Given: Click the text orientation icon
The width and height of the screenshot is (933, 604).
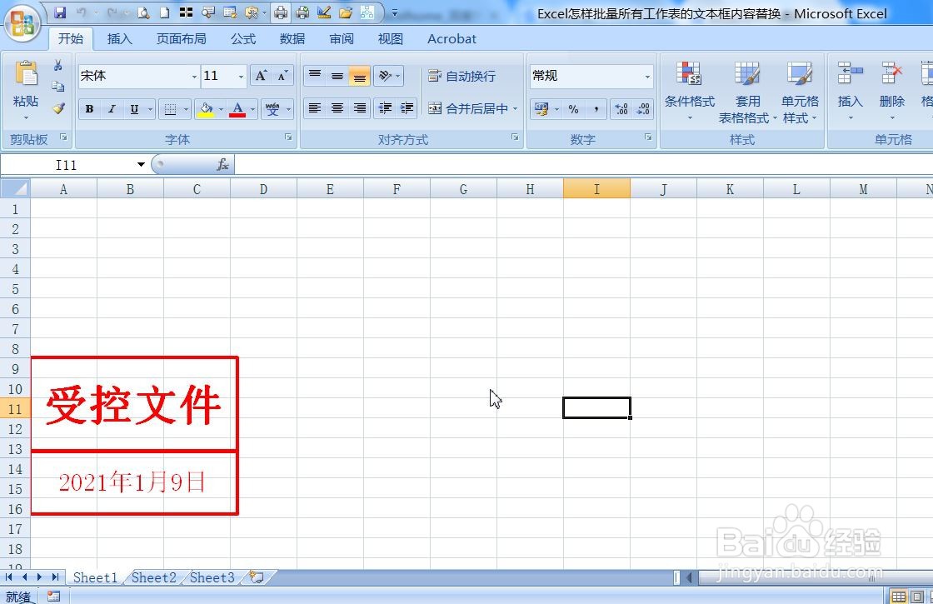Looking at the screenshot, I should pos(385,76).
